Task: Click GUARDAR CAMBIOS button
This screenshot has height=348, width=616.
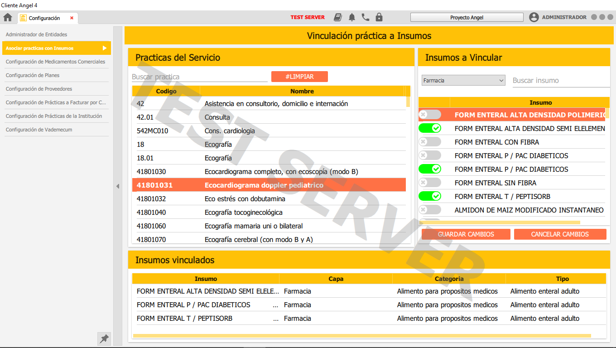Action: (x=466, y=234)
